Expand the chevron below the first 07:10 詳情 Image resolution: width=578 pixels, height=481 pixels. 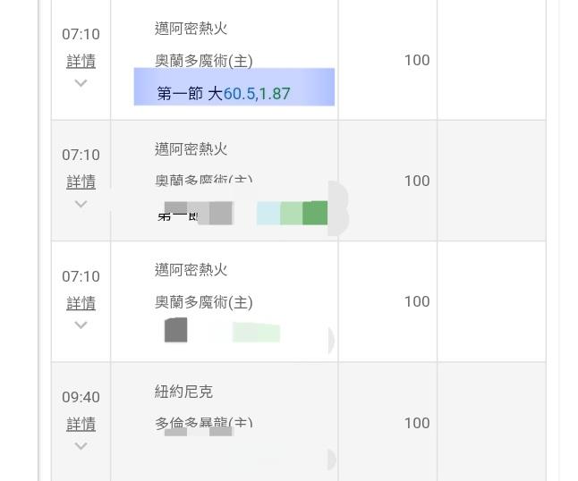[x=81, y=83]
